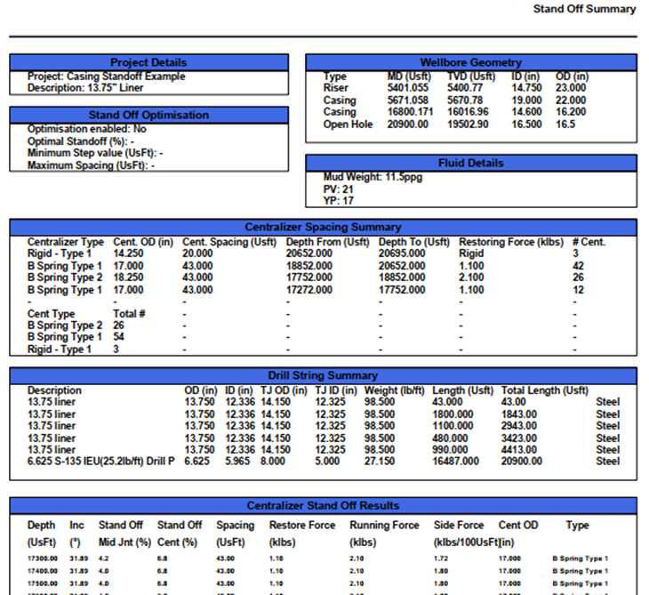This screenshot has width=649, height=595.
Task: Click the Stand Off Summary page title
Action: pyautogui.click(x=584, y=9)
